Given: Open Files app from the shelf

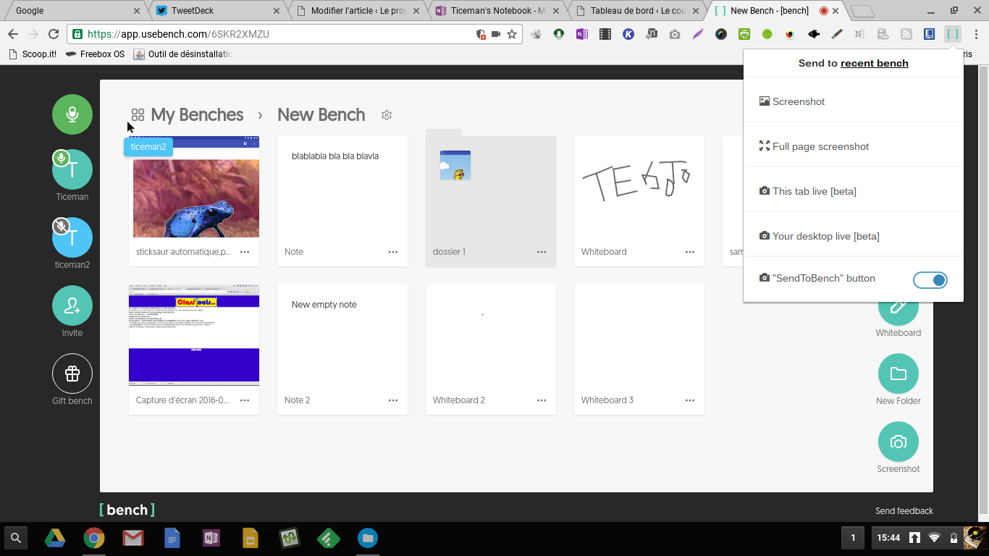Looking at the screenshot, I should [368, 538].
